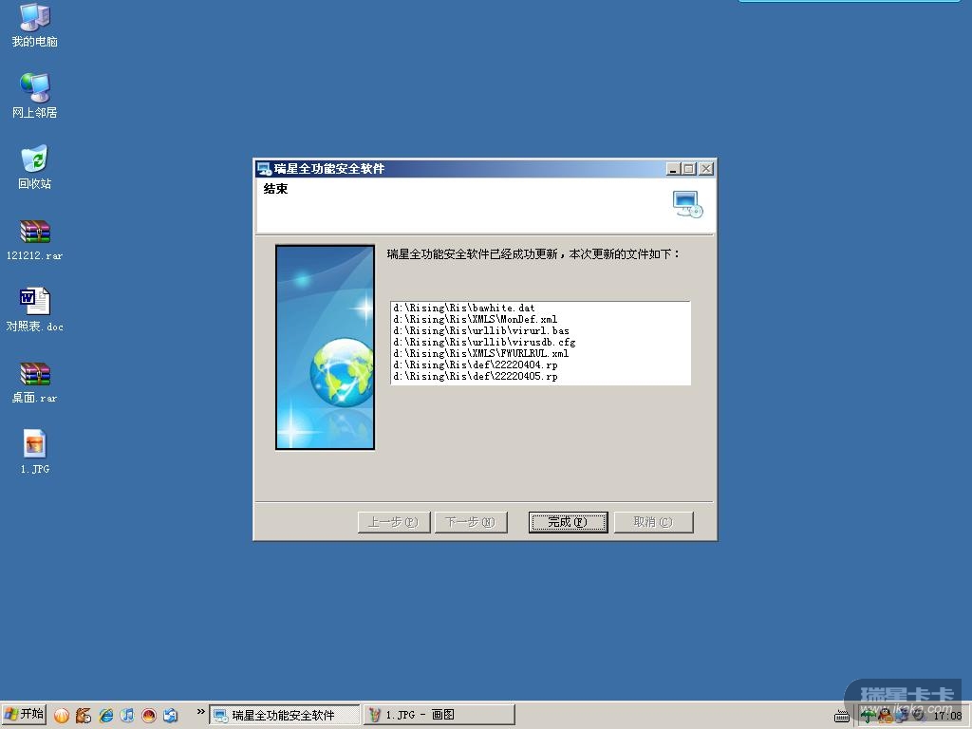The image size is (972, 729).
Task: Select the 桌面.rar archive icon
Action: coord(35,383)
